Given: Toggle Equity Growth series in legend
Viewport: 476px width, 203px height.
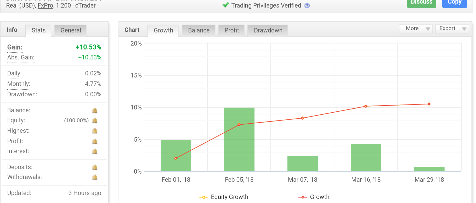Looking at the screenshot, I should (x=224, y=197).
